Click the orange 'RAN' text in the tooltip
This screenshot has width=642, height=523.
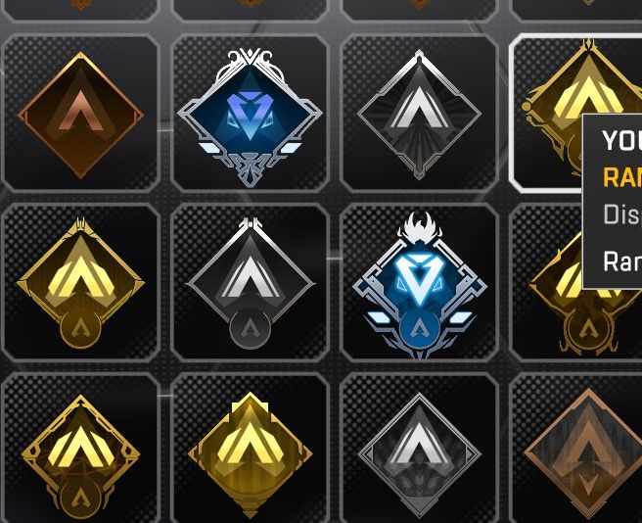click(x=622, y=176)
